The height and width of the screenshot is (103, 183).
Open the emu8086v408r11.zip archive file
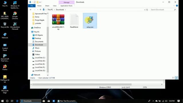(x=58, y=22)
